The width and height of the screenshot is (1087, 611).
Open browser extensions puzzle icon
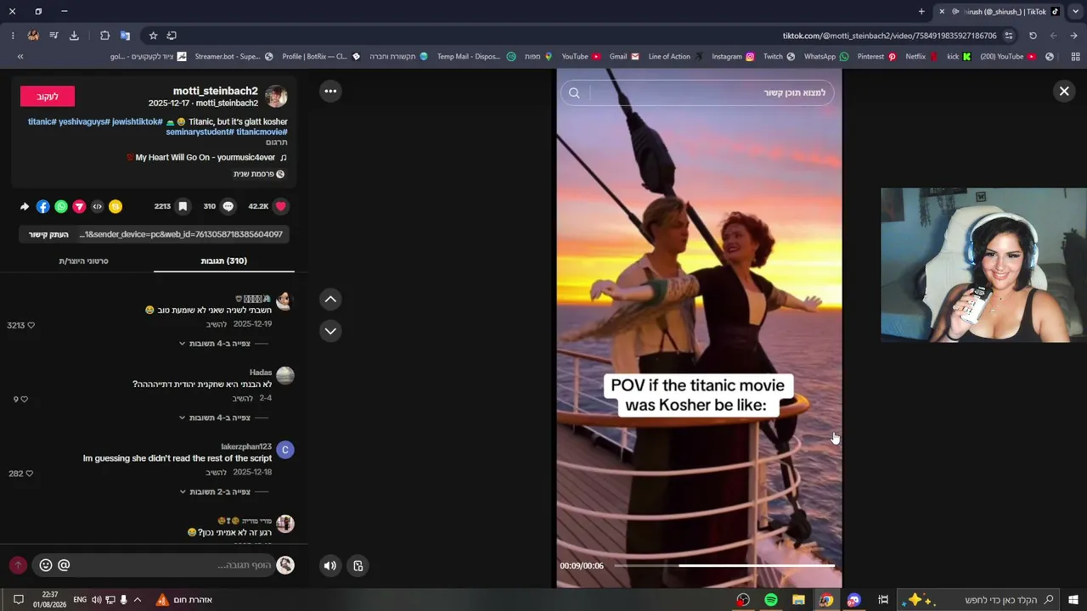104,36
